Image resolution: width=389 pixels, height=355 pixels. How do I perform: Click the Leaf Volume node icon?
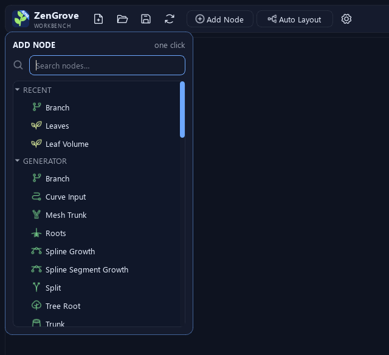(x=36, y=143)
